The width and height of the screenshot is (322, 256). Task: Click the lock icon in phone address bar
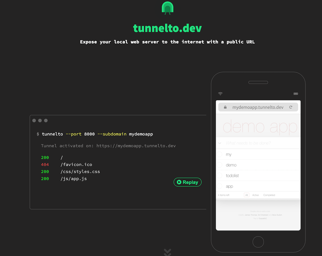coord(225,107)
